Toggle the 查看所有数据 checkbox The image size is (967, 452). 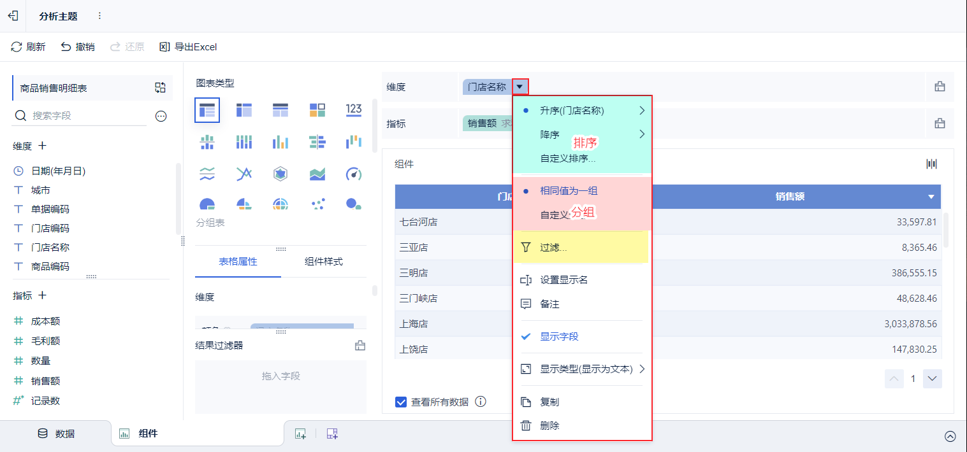(x=401, y=402)
